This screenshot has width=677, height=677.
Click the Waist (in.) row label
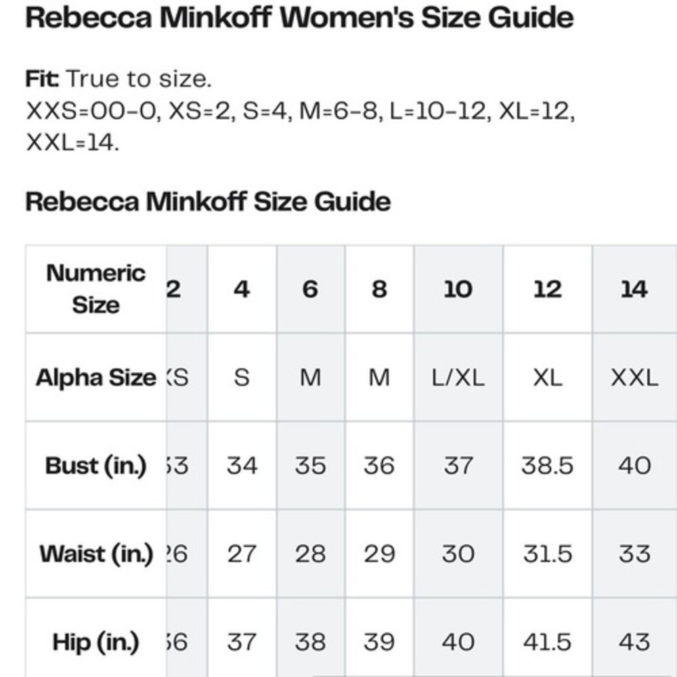(x=96, y=554)
